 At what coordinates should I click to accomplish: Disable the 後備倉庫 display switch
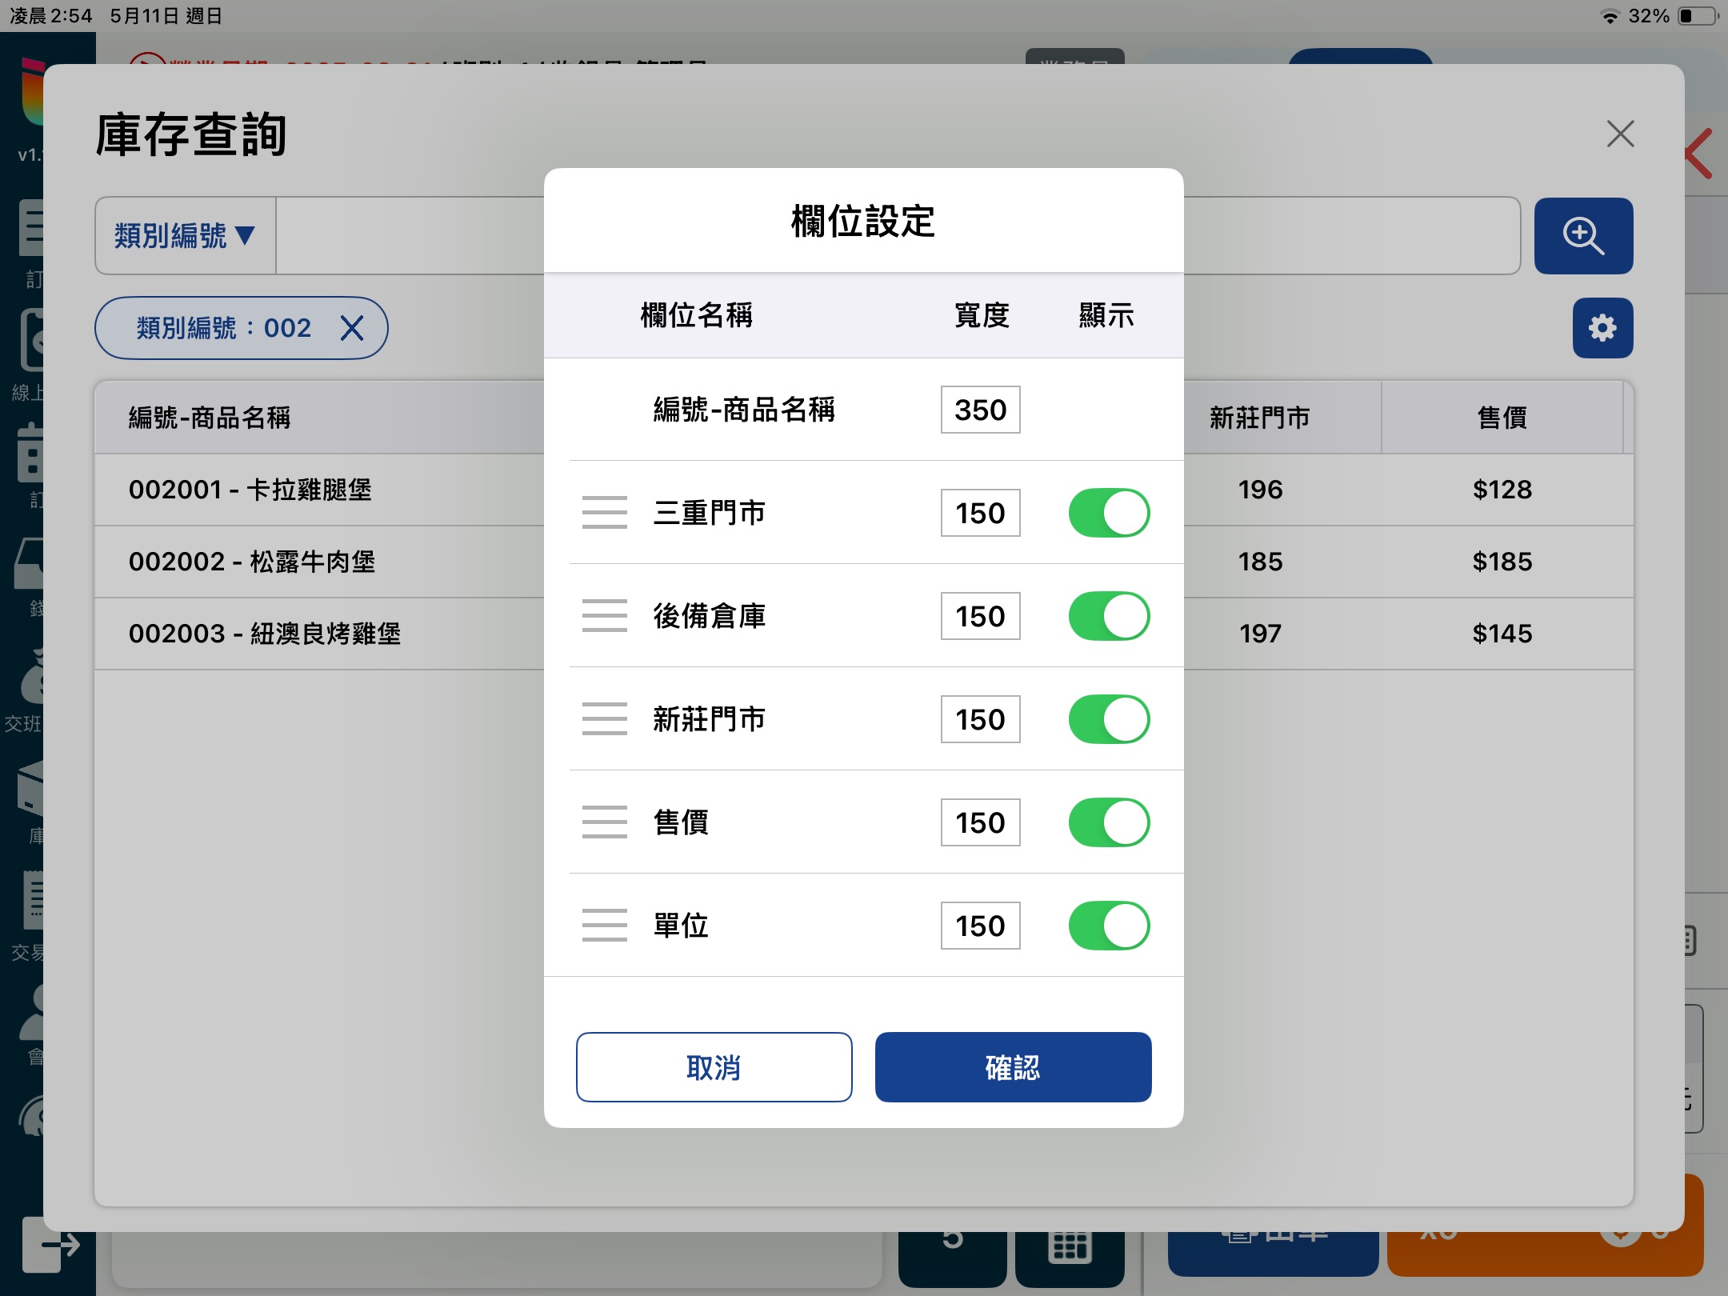1109,616
